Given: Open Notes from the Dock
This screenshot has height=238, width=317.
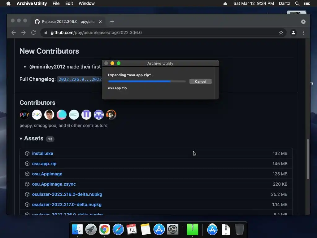Looking at the screenshot, I should click(145, 230).
